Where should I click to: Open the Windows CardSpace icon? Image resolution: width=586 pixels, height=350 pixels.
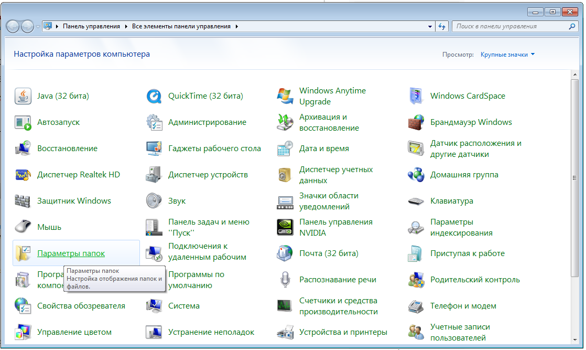tap(416, 96)
